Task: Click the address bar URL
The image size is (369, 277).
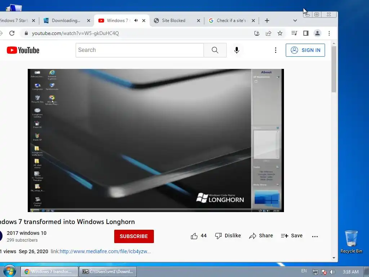Action: [75, 33]
